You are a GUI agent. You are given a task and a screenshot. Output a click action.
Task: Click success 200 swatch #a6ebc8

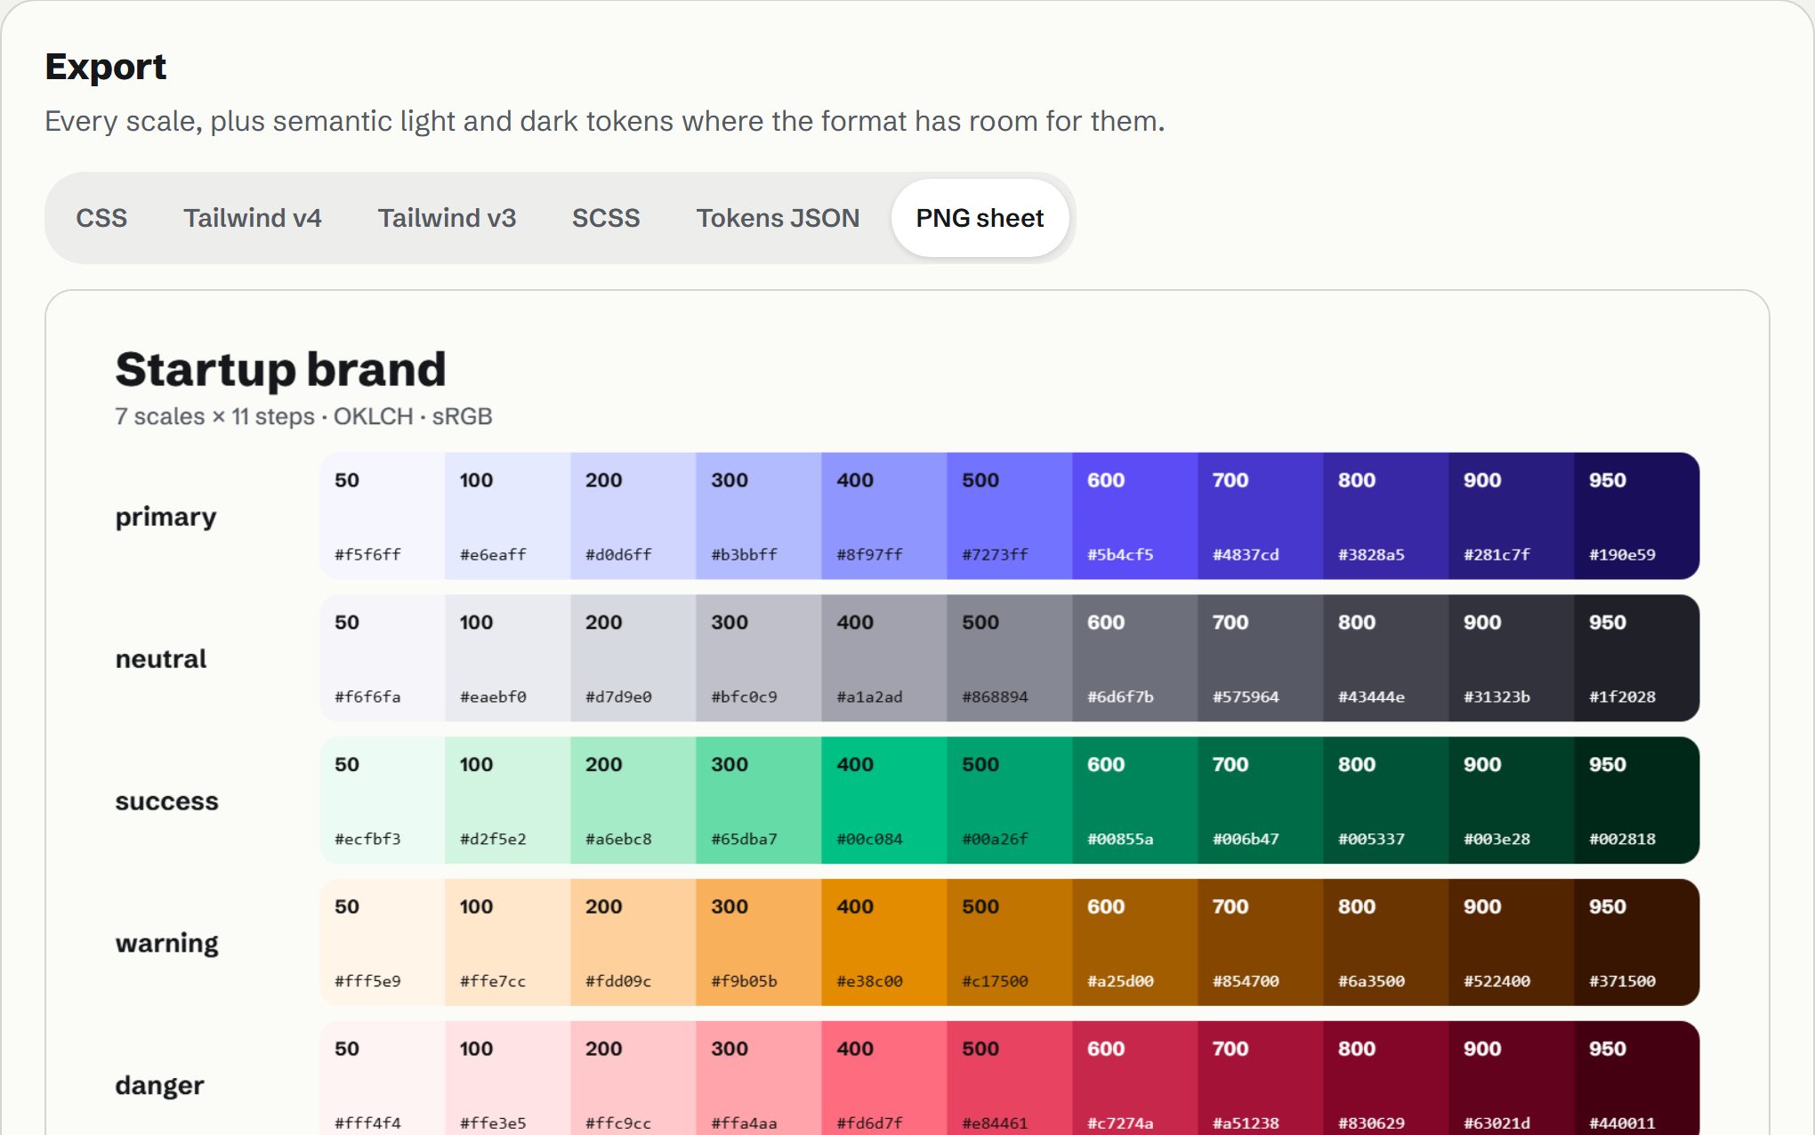coord(633,801)
